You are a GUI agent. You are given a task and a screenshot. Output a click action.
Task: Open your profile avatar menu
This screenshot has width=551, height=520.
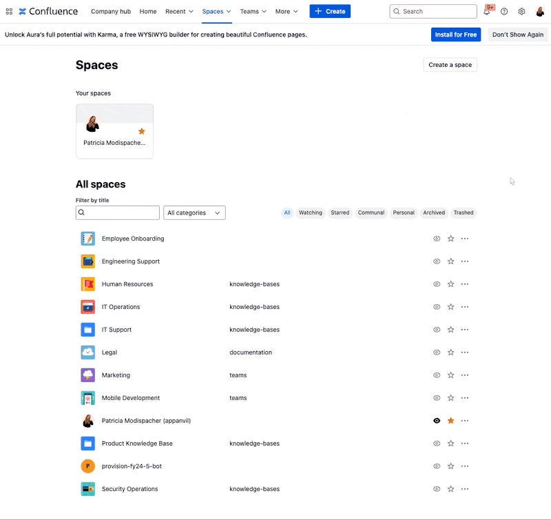(540, 11)
